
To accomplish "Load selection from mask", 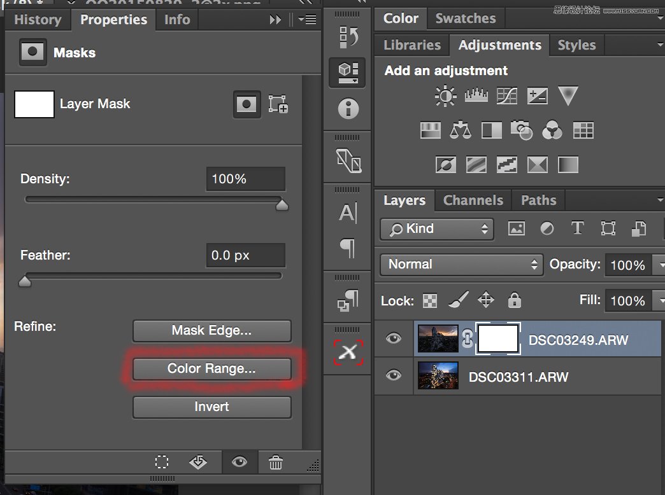I will pyautogui.click(x=162, y=462).
